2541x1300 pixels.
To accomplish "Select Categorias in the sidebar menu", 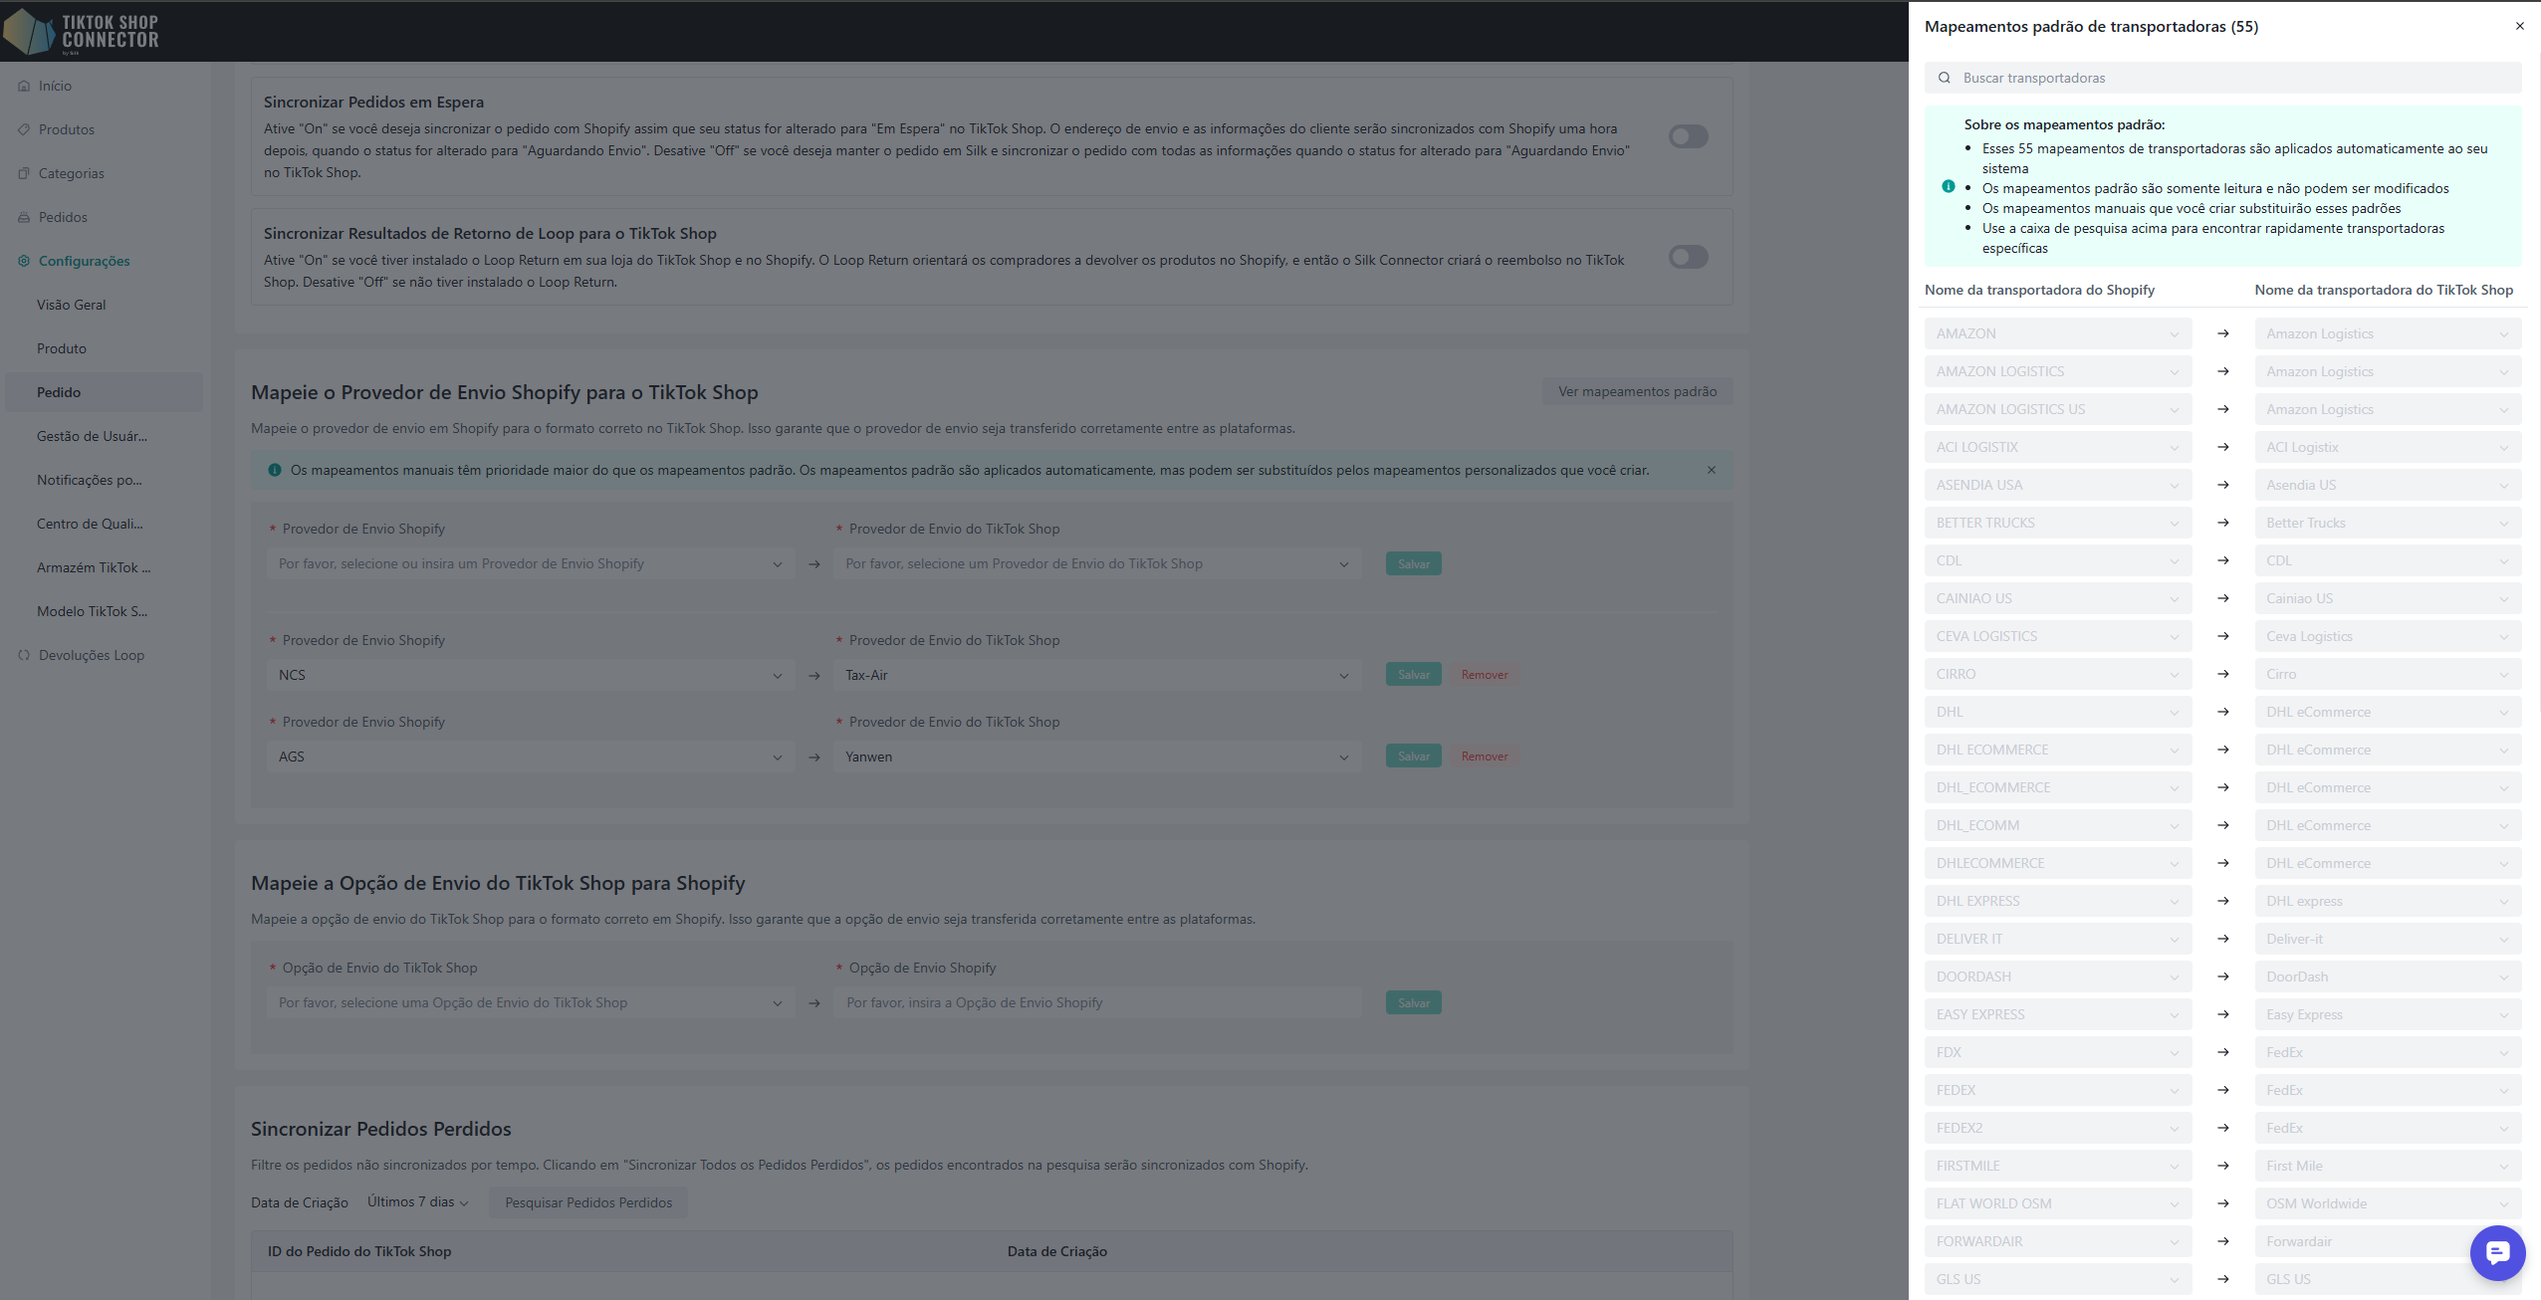I will tap(72, 173).
